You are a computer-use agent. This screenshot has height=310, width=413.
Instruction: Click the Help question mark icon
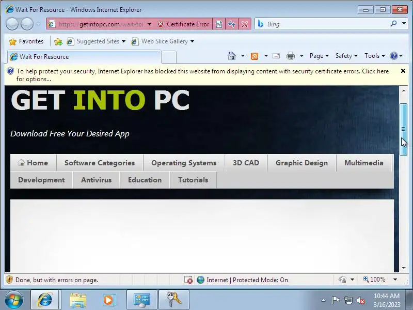394,56
